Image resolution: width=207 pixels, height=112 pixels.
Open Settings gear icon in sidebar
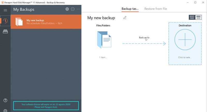pos(5,110)
